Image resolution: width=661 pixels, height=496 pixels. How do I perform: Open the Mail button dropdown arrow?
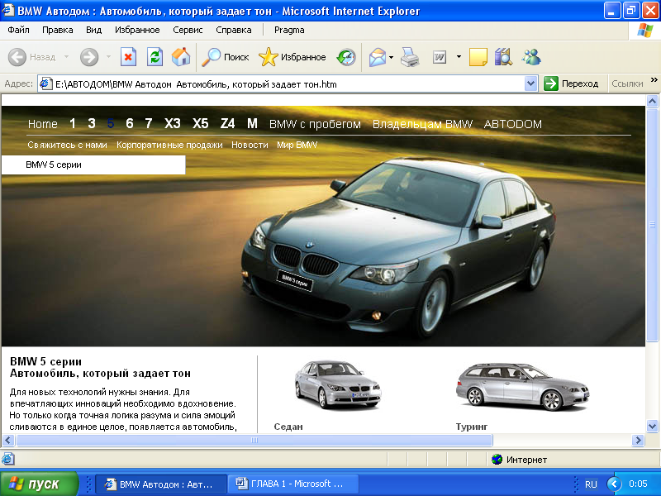[x=391, y=57]
